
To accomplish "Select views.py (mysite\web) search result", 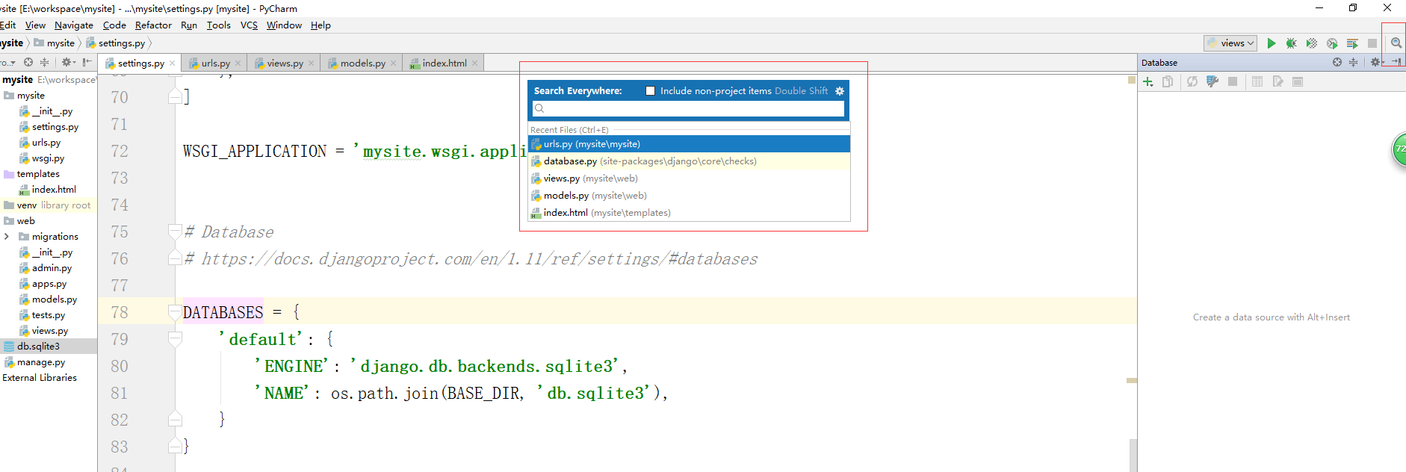I will pos(689,178).
